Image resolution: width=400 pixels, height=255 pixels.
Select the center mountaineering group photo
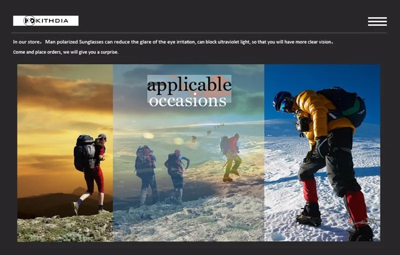[188, 152]
